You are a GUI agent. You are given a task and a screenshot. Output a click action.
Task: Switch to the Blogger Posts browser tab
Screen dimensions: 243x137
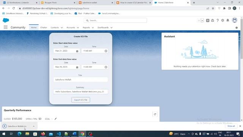click(57, 3)
